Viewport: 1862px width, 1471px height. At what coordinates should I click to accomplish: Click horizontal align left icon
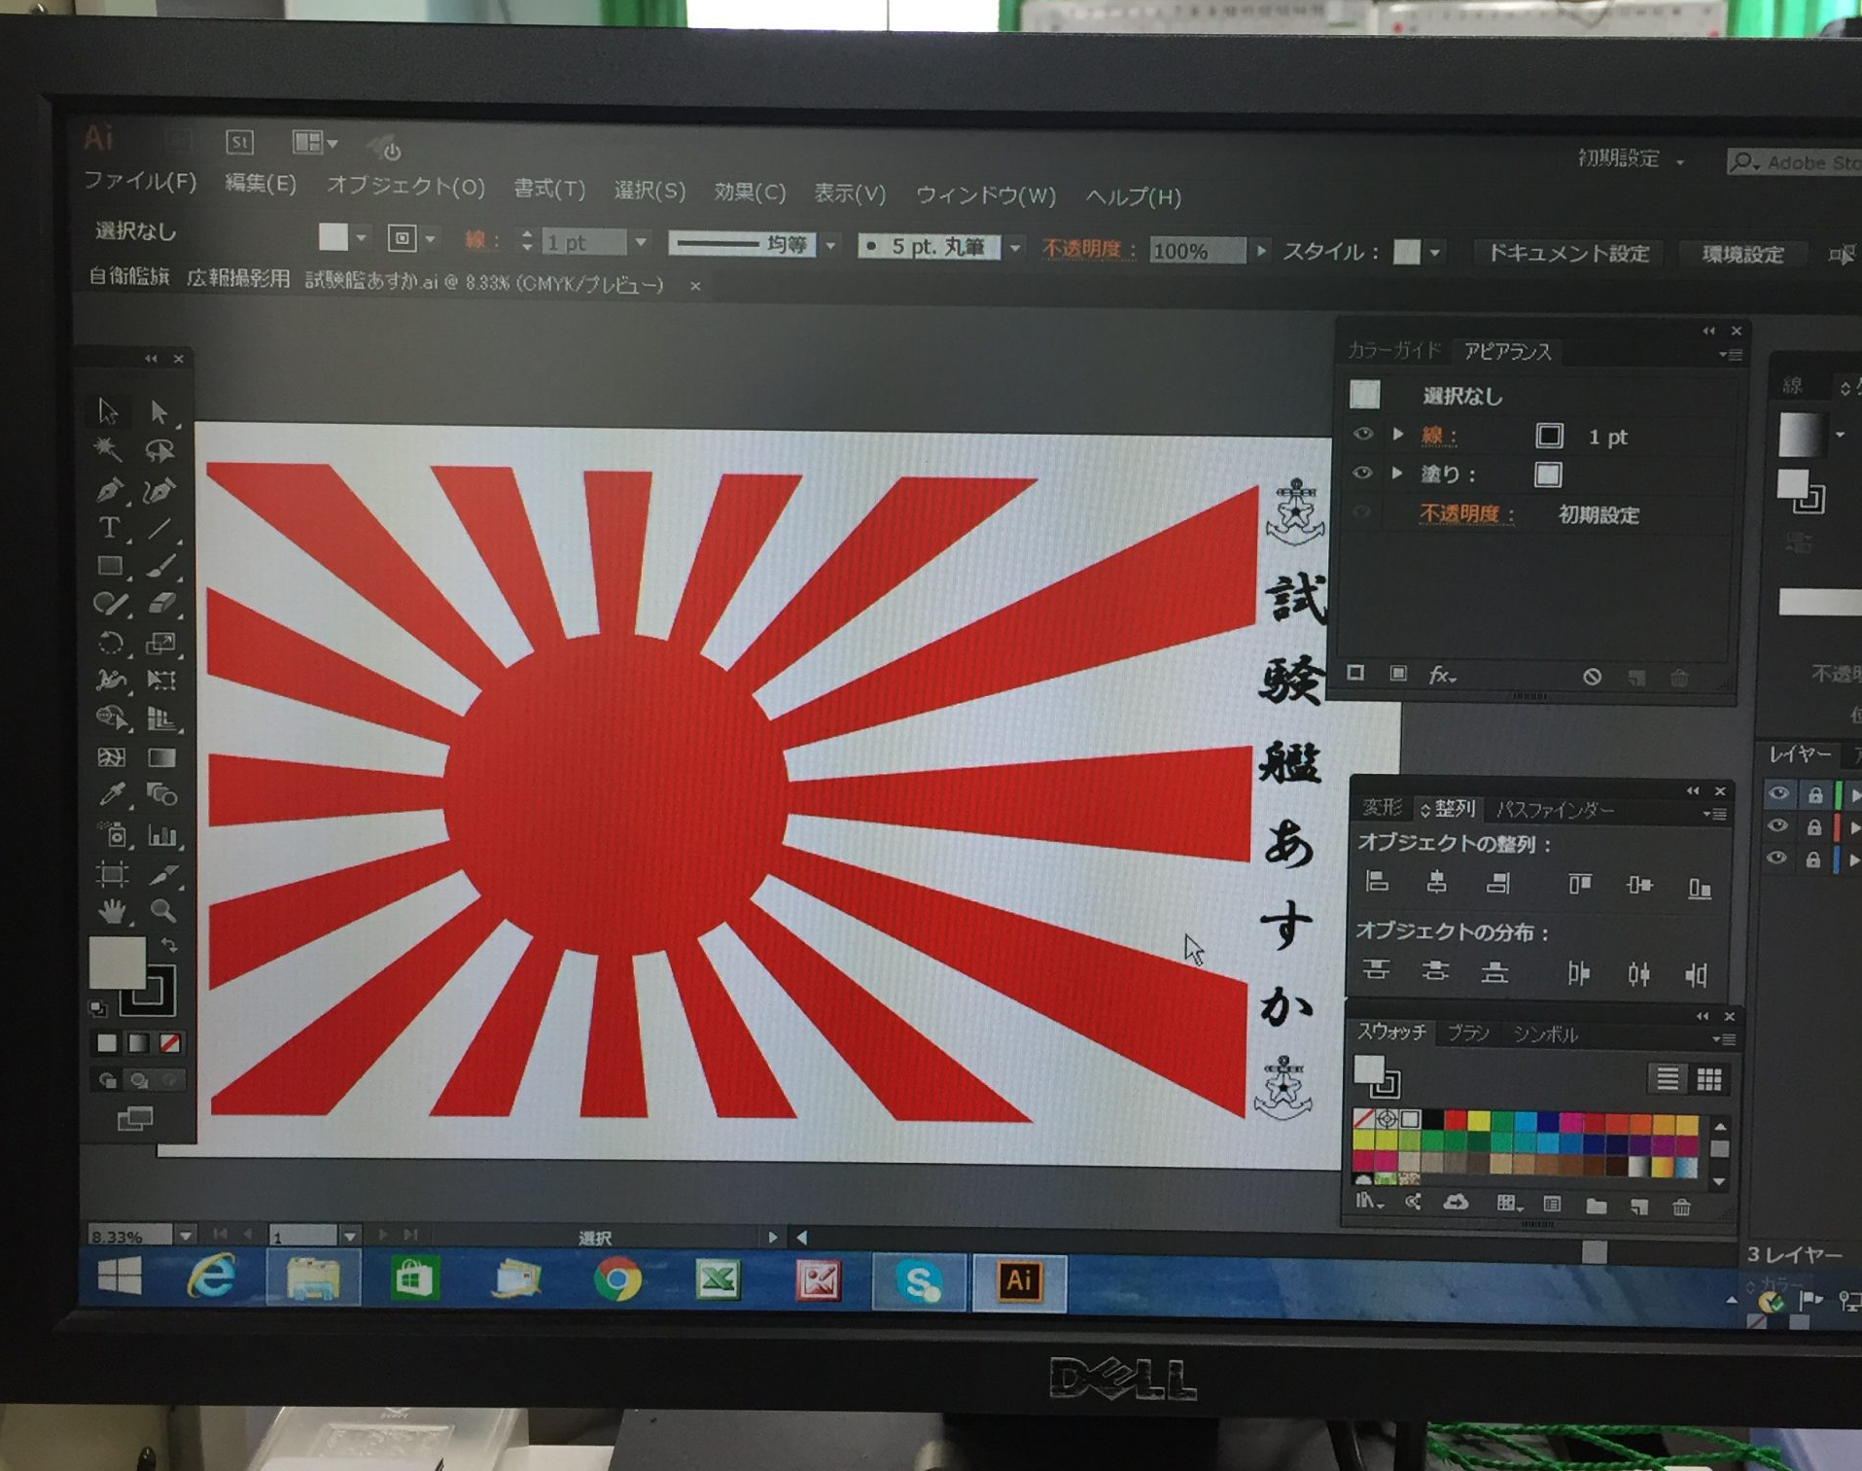pyautogui.click(x=1377, y=882)
